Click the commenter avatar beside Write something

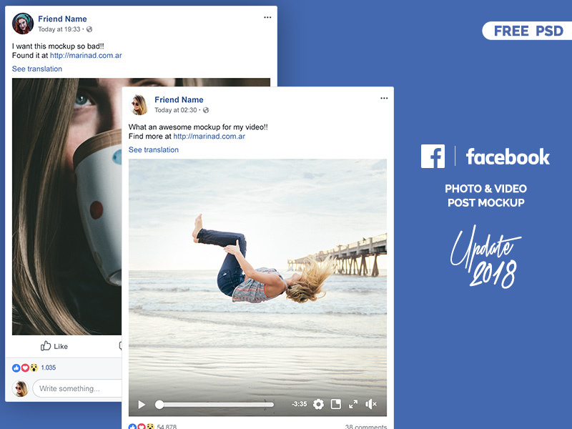[x=21, y=388]
